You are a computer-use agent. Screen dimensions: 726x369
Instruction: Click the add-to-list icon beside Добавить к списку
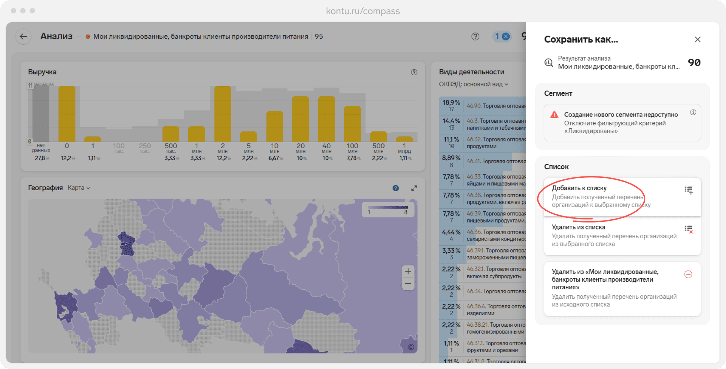tap(688, 190)
